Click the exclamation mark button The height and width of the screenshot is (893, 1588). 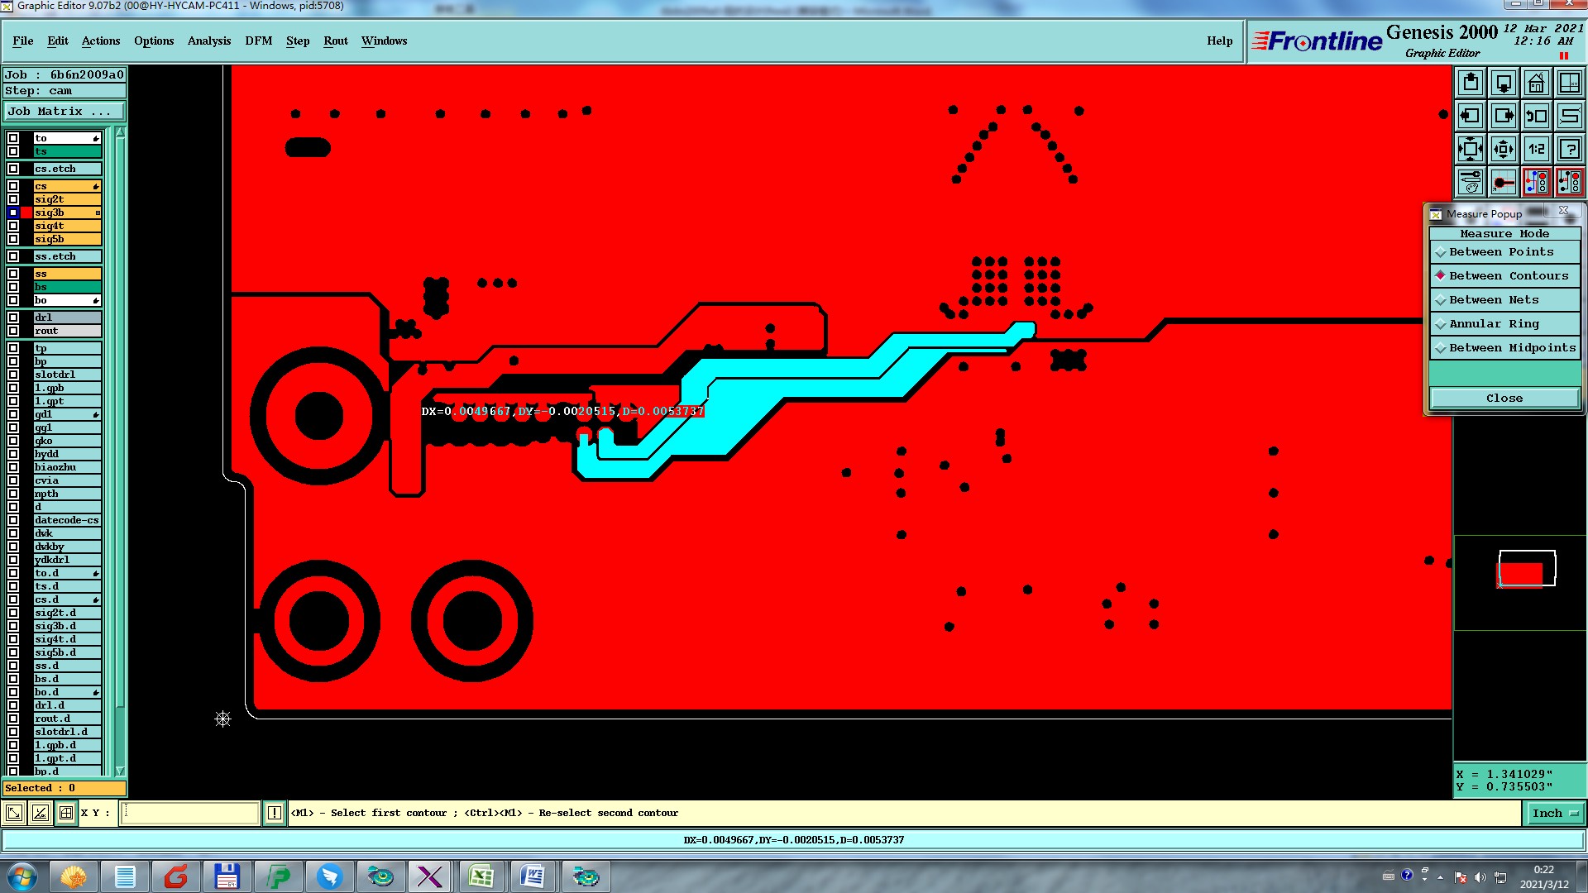[x=275, y=813]
